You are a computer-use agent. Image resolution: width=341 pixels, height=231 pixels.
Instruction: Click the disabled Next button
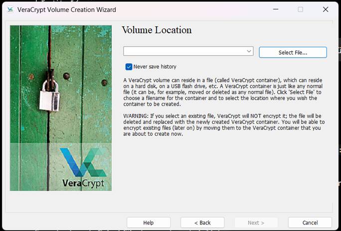(256, 223)
